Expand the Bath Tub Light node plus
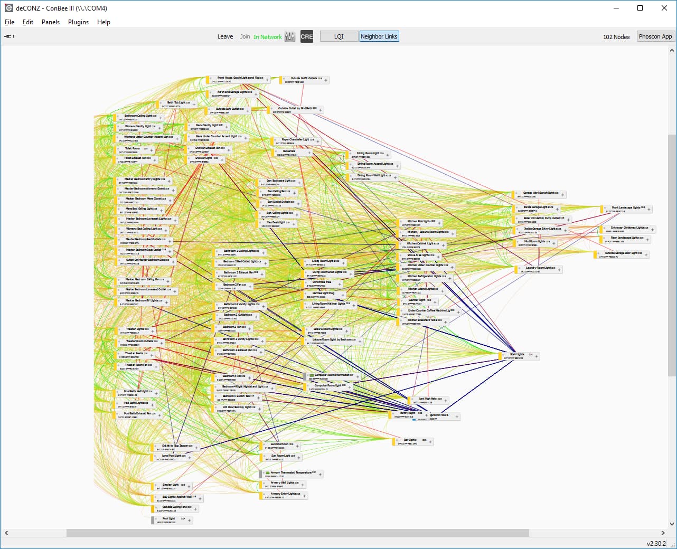The height and width of the screenshot is (549, 677). click(x=194, y=105)
